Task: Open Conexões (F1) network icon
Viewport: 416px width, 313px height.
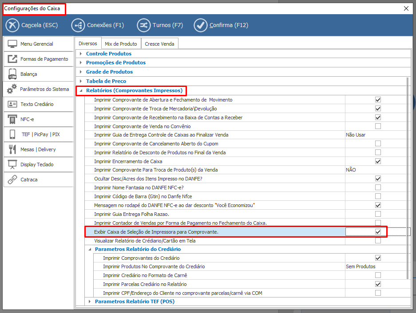Action: (x=78, y=25)
